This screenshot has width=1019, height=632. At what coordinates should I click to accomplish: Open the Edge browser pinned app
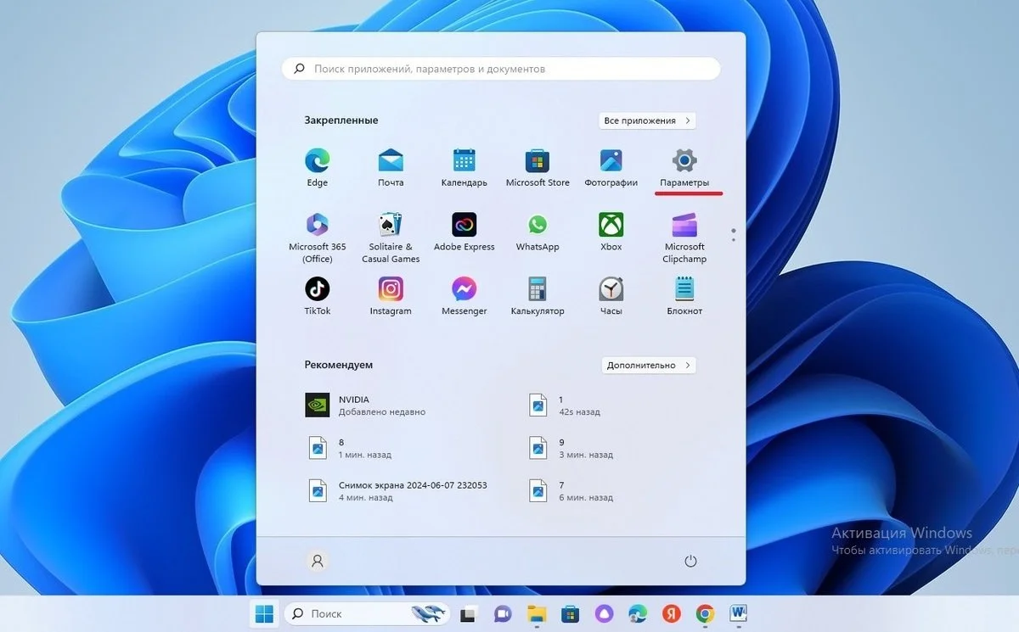tap(318, 168)
